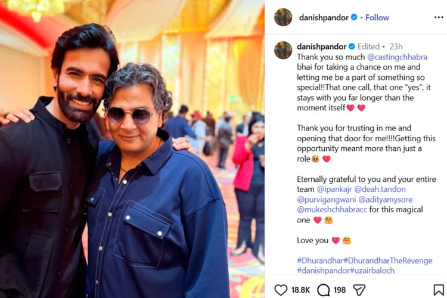This screenshot has height=298, width=447.
Task: Click the caption danishpandor avatar
Action: tap(283, 50)
